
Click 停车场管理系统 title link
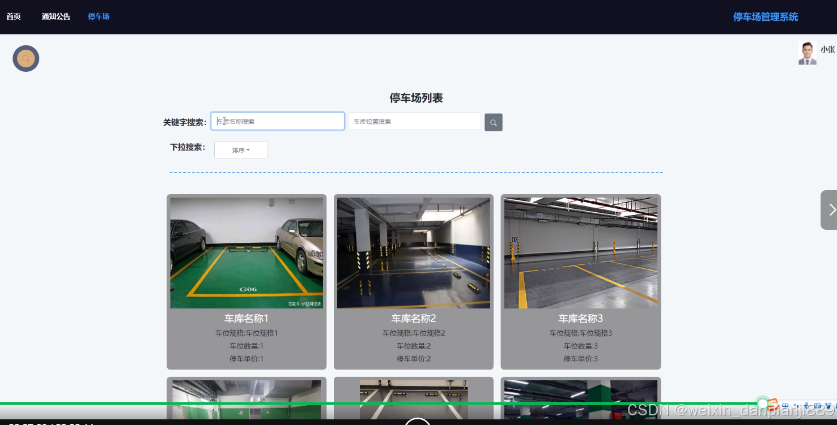(766, 17)
